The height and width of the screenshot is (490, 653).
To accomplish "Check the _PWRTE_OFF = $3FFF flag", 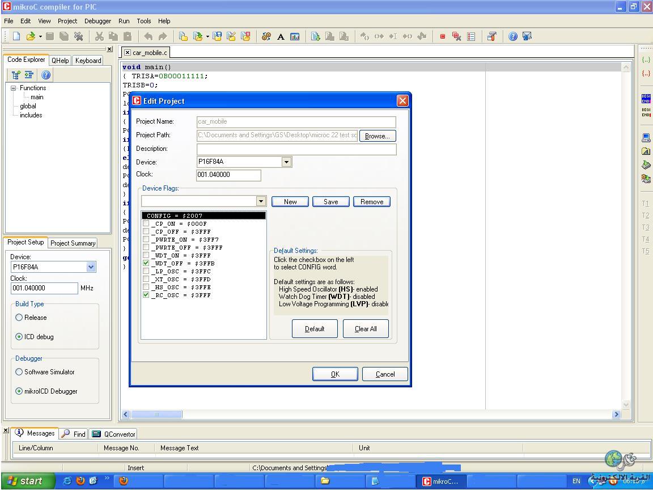I will click(146, 247).
